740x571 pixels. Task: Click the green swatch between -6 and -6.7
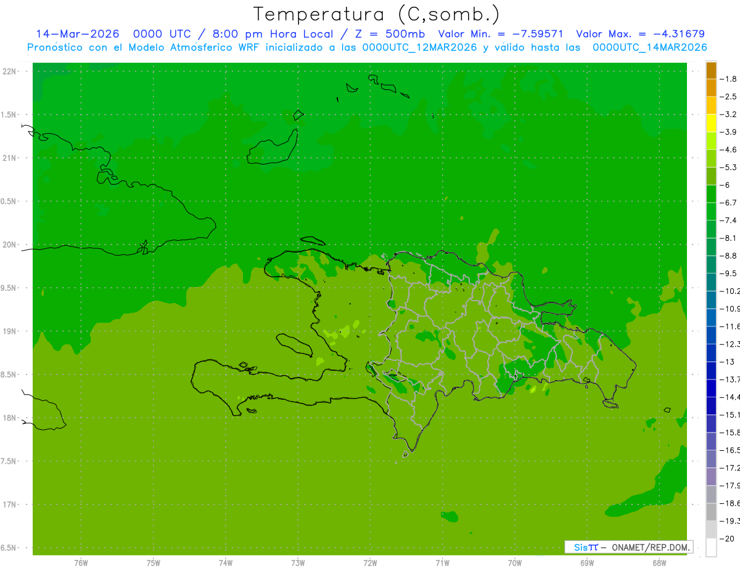point(711,194)
